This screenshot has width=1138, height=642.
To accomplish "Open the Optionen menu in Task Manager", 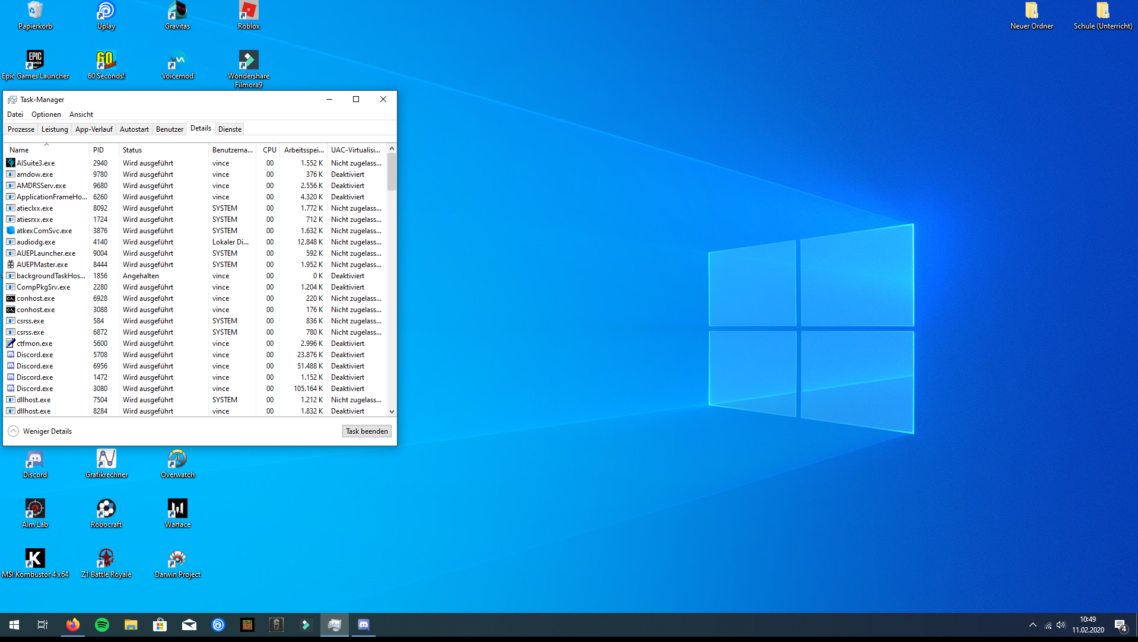I will 46,115.
